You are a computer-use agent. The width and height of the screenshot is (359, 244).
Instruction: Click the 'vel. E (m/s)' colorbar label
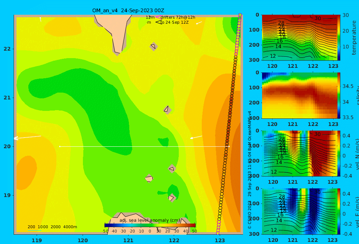tap(357, 212)
